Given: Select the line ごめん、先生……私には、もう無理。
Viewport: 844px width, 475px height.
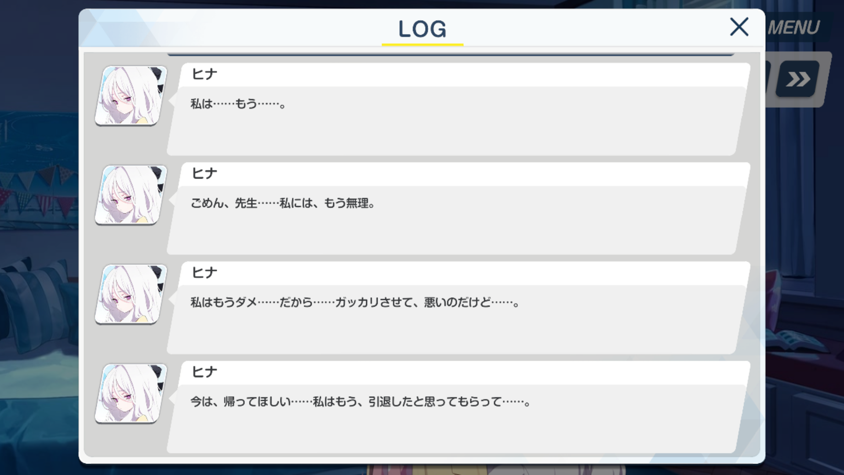Looking at the screenshot, I should (283, 203).
